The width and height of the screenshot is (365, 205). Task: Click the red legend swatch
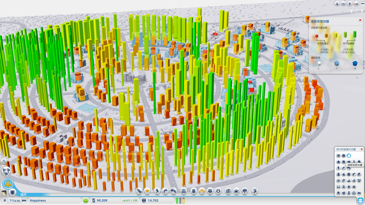(317, 36)
